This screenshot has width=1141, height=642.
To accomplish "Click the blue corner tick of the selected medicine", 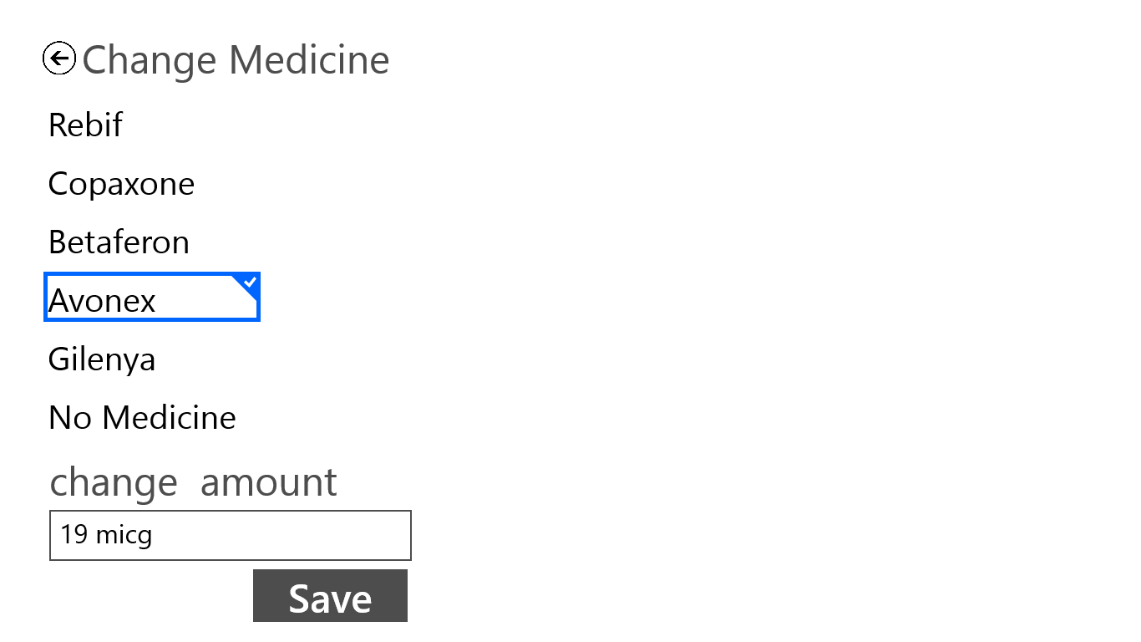I will pos(249,283).
